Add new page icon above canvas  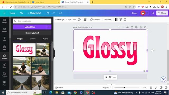point(145,27)
